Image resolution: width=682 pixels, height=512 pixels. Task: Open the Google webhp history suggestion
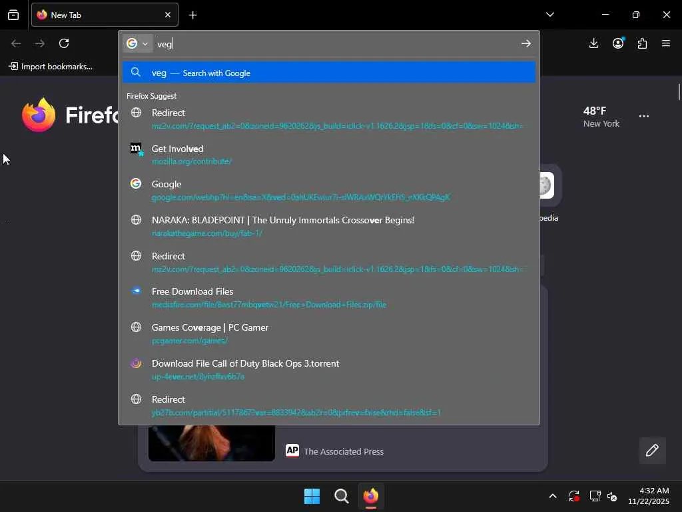[x=329, y=190]
